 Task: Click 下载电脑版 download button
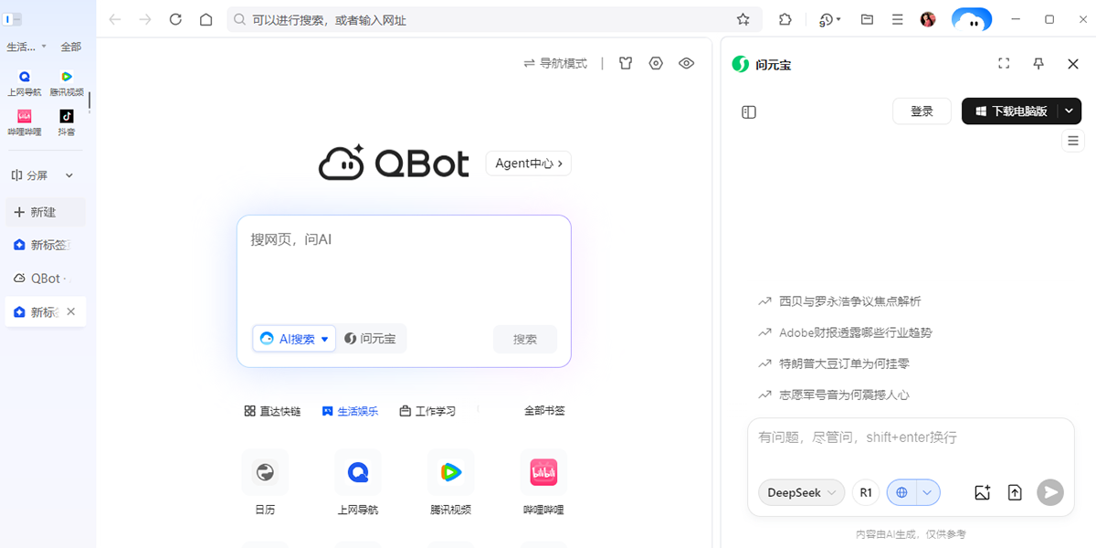click(x=1010, y=111)
